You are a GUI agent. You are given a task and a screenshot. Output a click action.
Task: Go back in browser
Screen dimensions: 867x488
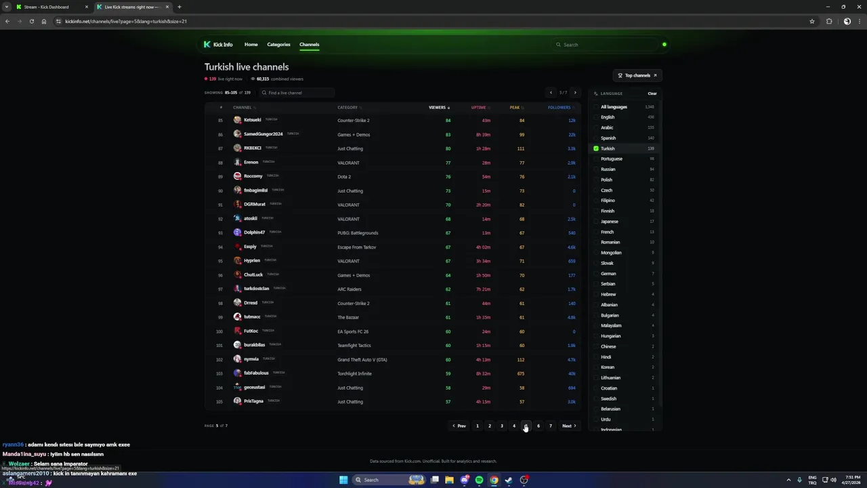[7, 21]
